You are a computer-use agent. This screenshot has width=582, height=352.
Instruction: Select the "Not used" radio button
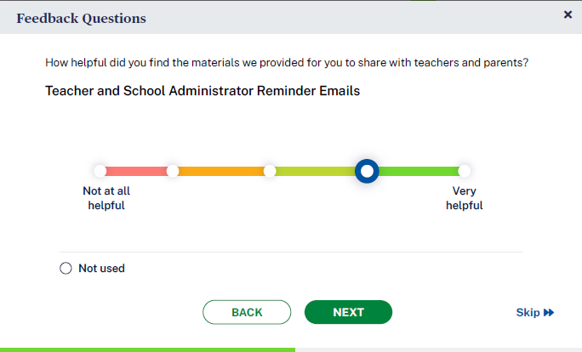tap(66, 269)
